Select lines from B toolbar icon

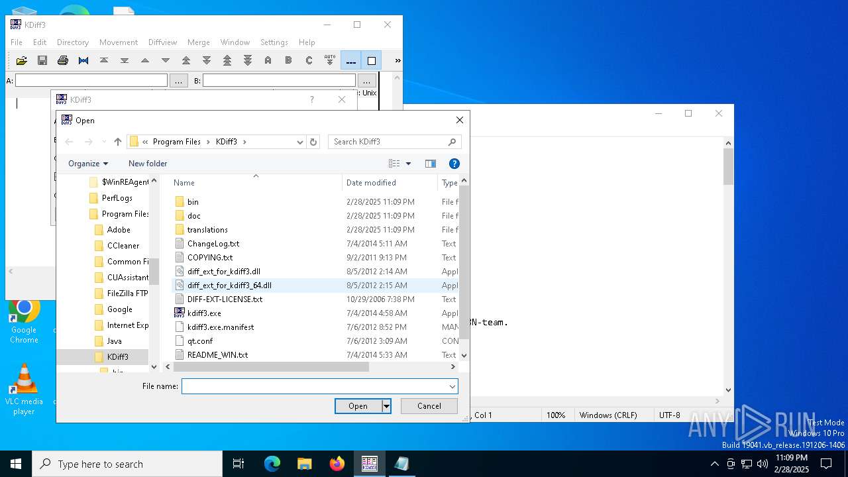pos(288,60)
